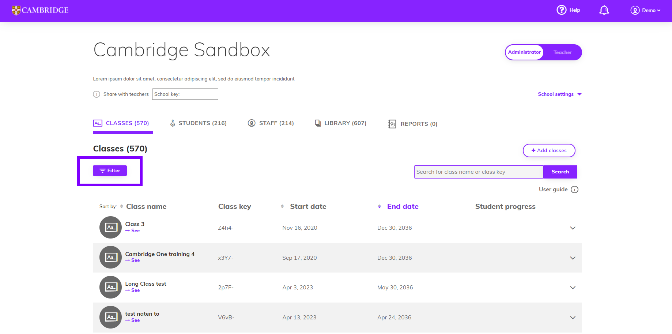Click sort arrows next to Start date
This screenshot has height=334, width=672.
(x=282, y=207)
